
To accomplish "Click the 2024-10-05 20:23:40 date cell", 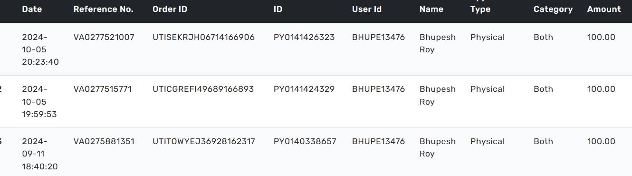I will pos(40,49).
